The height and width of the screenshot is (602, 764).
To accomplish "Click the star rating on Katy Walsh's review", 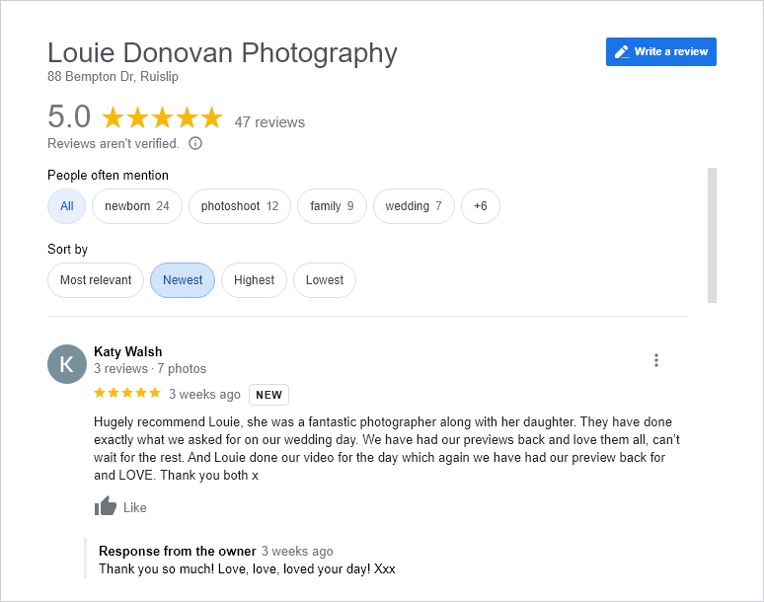I will click(x=127, y=393).
